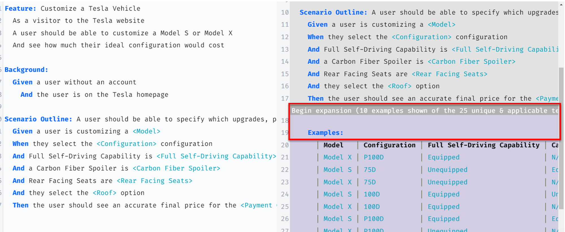Click line number 17 in right gutter
The image size is (565, 232).
tap(285, 98)
